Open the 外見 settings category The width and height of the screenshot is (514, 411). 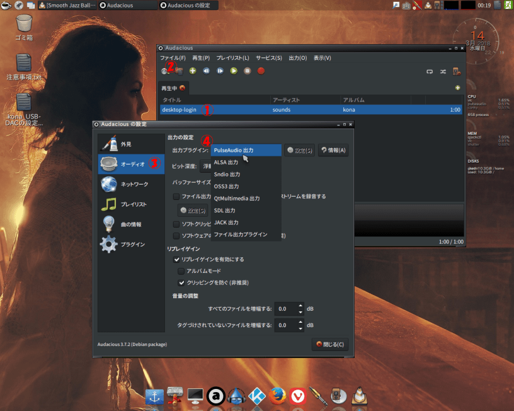click(131, 144)
